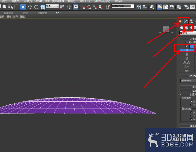Open the Rendered Frame Window teapot
Image resolution: width=196 pixels, height=152 pixels.
pyautogui.click(x=192, y=7)
